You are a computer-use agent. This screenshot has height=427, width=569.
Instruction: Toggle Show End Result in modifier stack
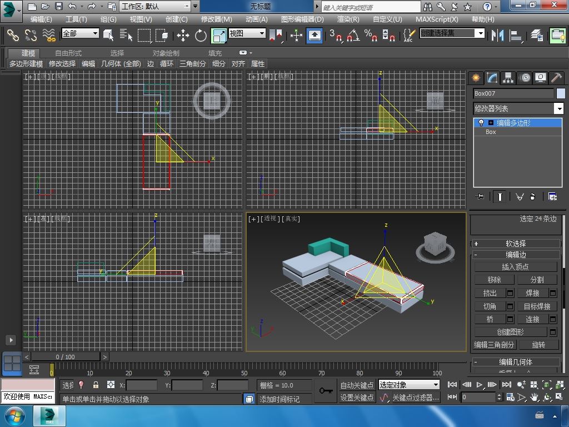(x=500, y=196)
